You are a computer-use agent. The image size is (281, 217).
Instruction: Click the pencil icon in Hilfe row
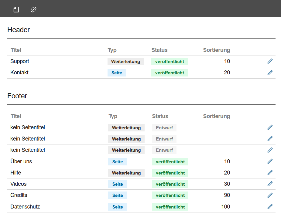point(270,173)
